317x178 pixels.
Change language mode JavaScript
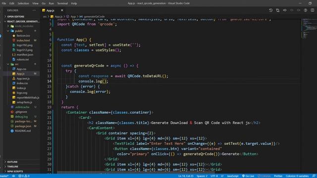233,176
